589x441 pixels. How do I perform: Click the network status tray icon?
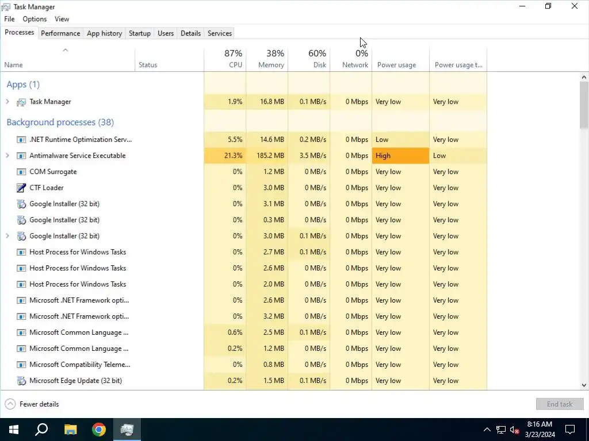(501, 430)
